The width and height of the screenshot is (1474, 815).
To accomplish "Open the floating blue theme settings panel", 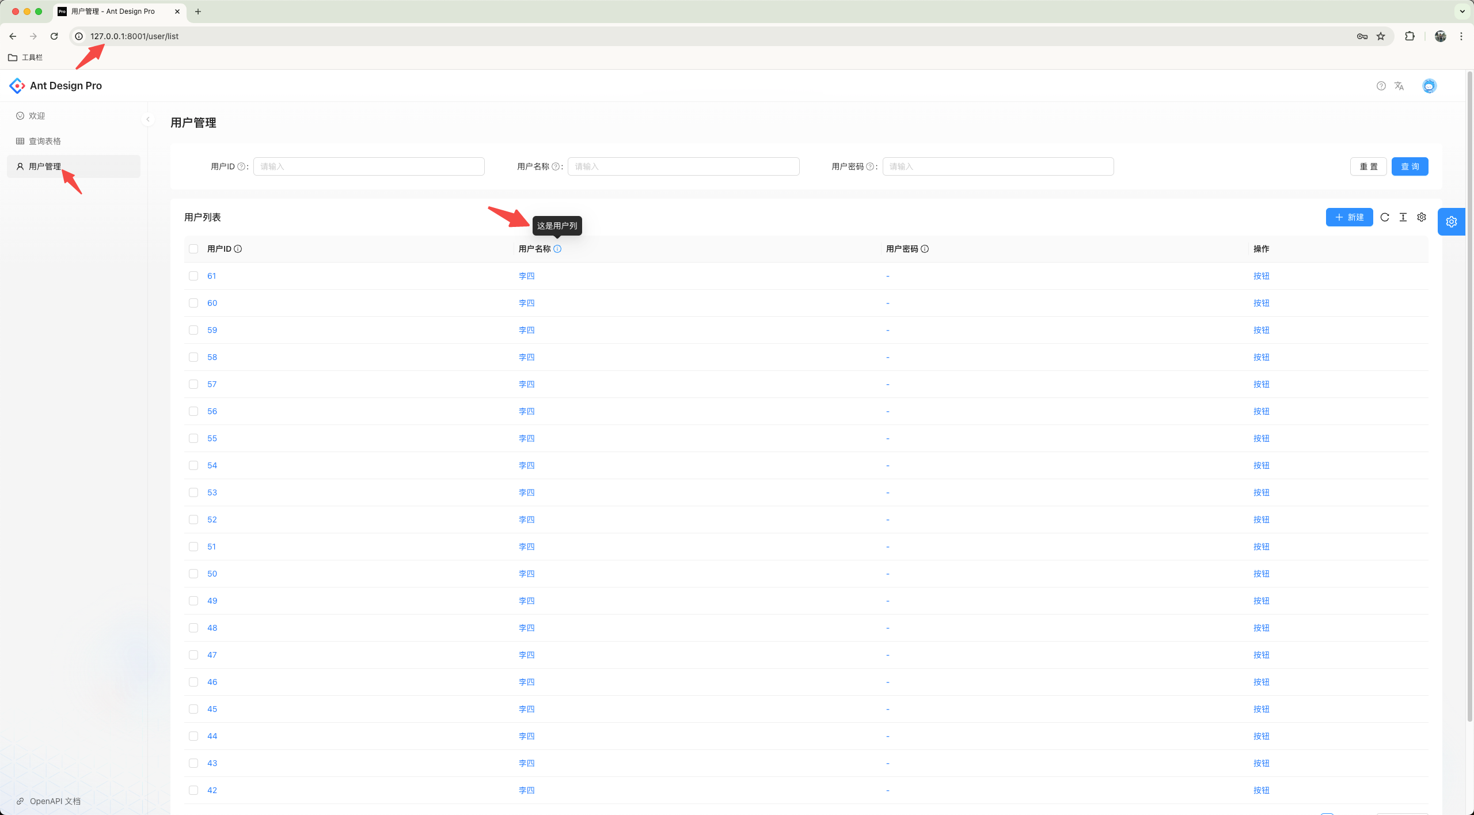I will coord(1451,222).
